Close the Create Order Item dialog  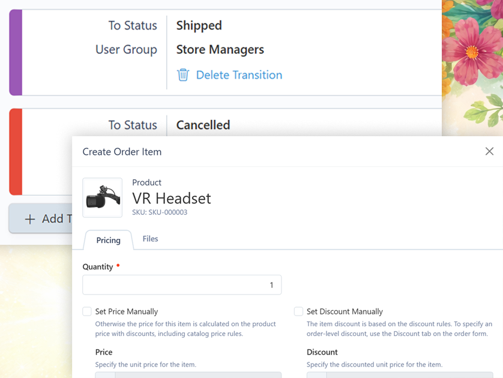tap(489, 152)
